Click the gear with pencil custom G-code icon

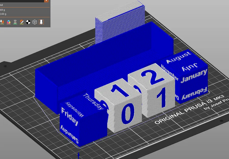(x=22, y=22)
